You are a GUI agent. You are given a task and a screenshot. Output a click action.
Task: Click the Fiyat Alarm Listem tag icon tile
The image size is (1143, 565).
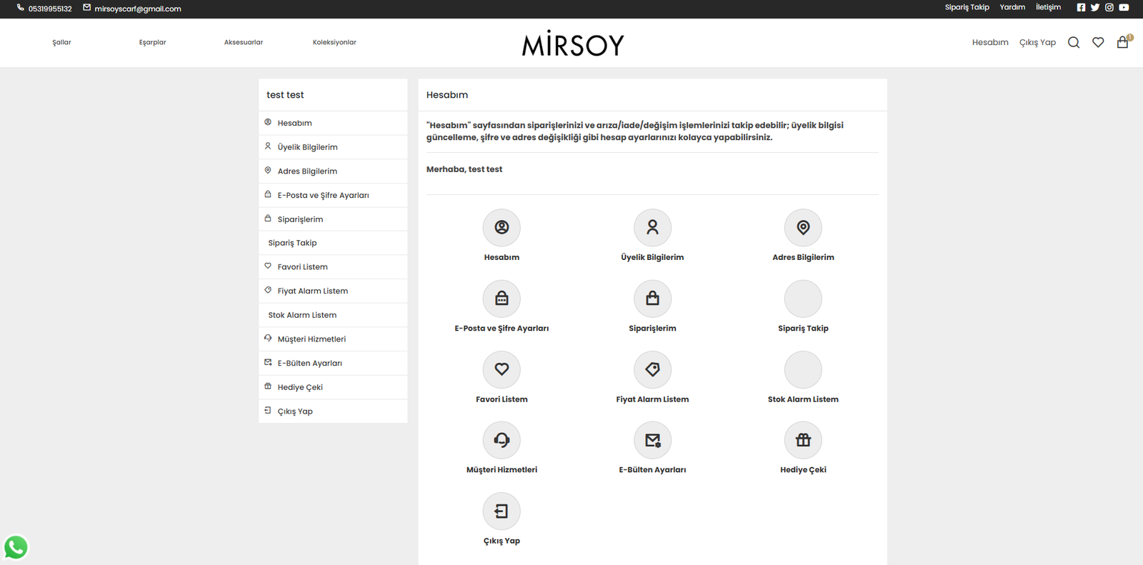click(652, 370)
